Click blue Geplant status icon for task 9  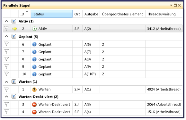pyautogui.click(x=34, y=67)
